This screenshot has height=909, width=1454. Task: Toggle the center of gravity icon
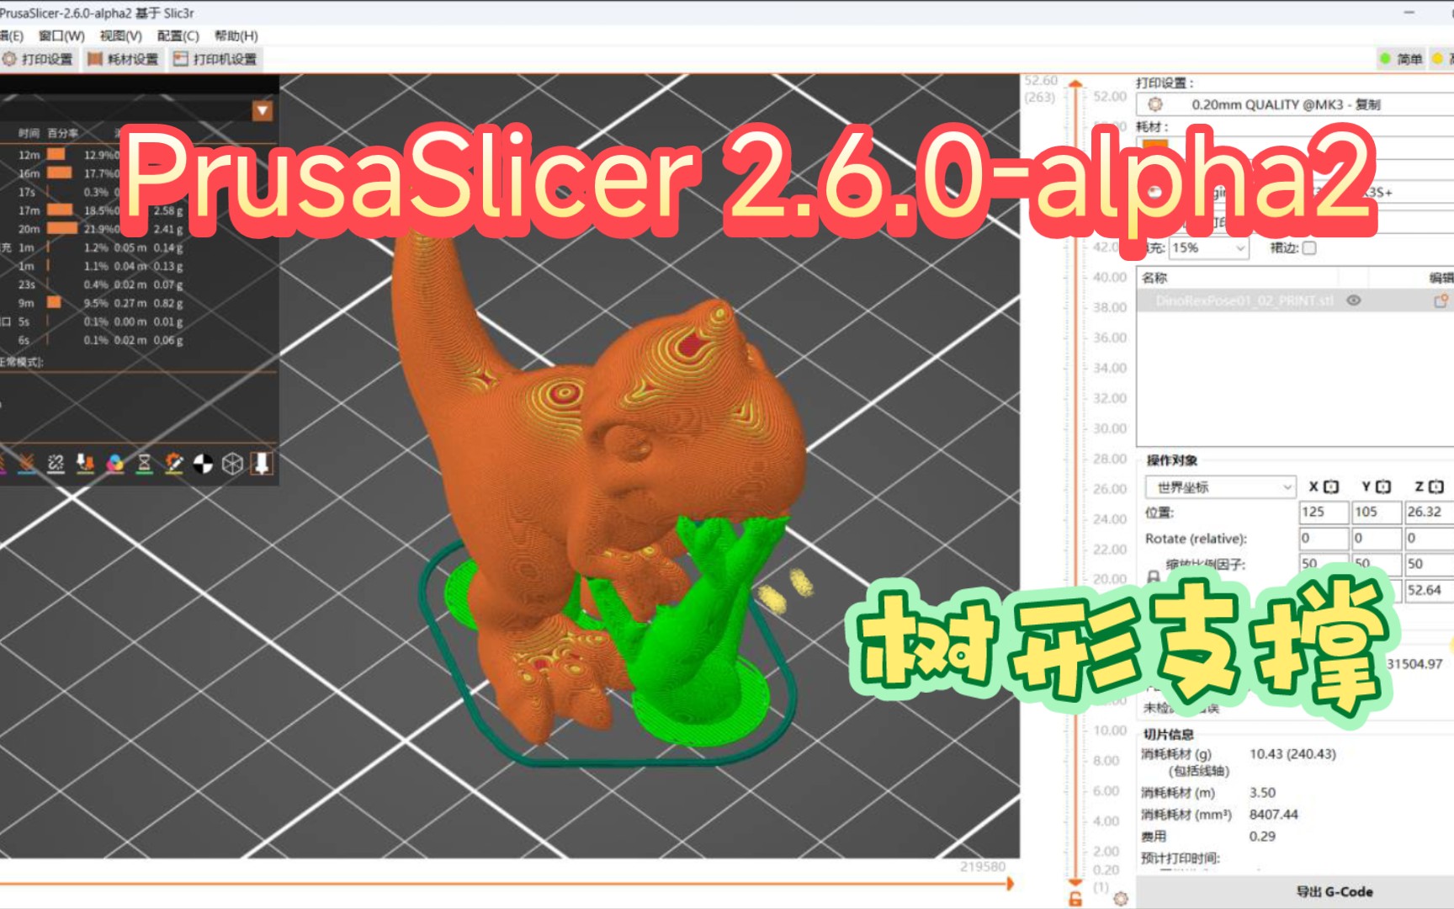pos(204,463)
